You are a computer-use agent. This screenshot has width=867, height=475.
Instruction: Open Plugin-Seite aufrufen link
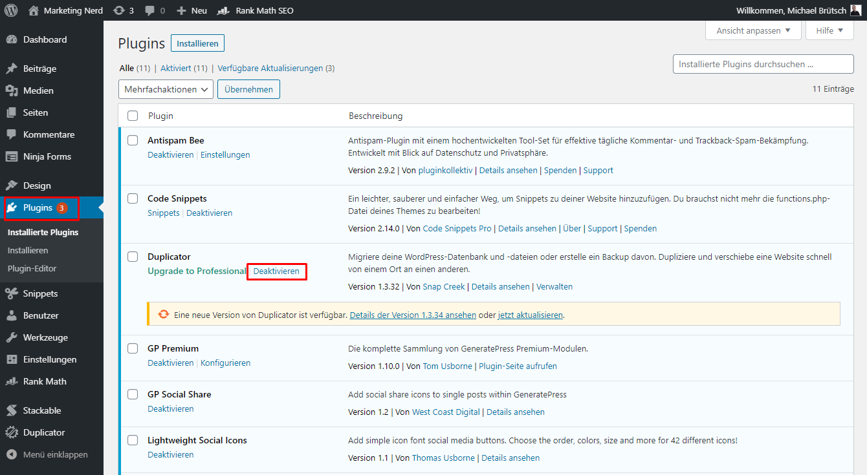coord(518,366)
